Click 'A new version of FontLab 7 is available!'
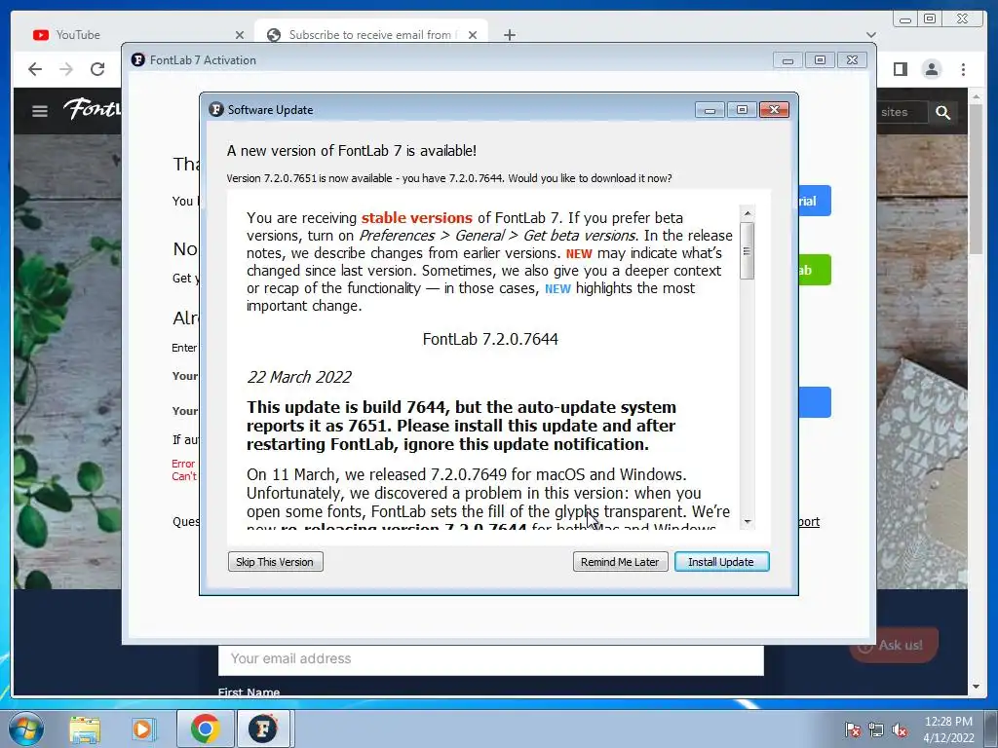The height and width of the screenshot is (748, 998). pos(351,151)
